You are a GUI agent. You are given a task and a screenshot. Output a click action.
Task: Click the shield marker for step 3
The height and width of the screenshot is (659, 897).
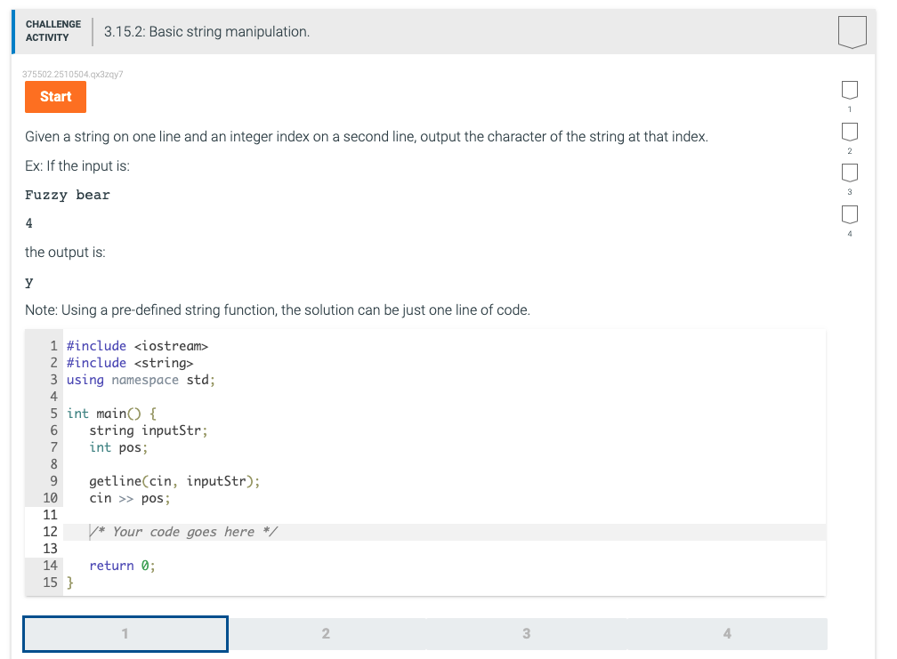[x=849, y=173]
